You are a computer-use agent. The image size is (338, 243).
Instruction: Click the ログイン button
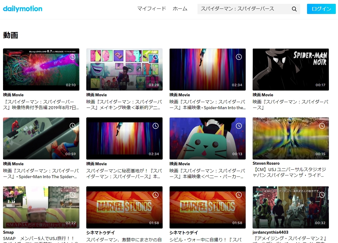point(321,9)
